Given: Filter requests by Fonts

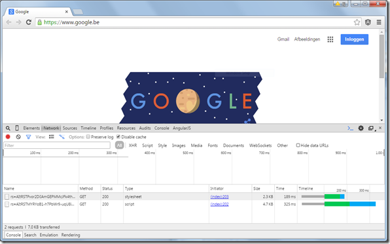Looking at the screenshot, I should pyautogui.click(x=213, y=146).
